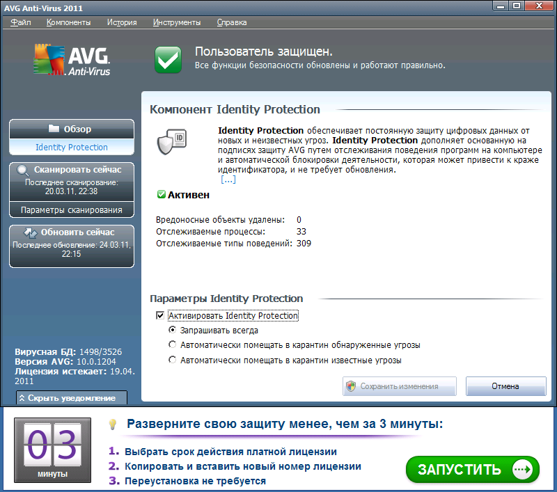Click step 1 Выбрать срок действия лицензии
The height and width of the screenshot is (492, 557).
click(x=230, y=452)
